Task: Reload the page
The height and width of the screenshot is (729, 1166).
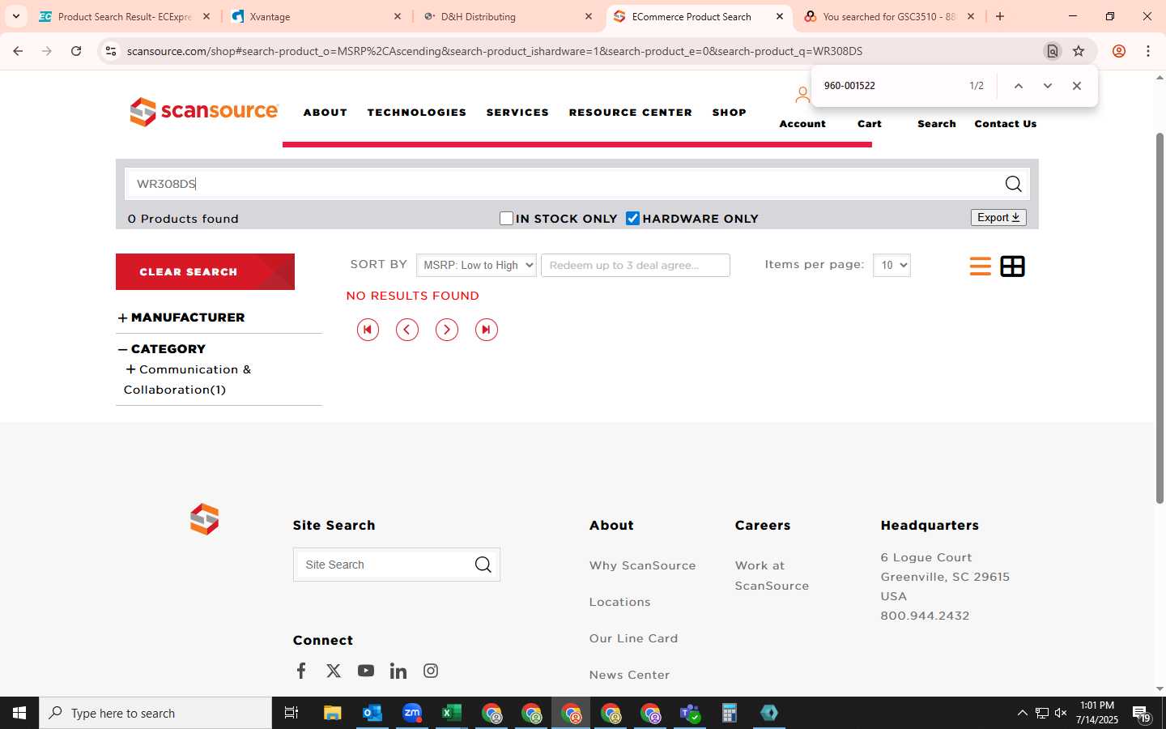Action: (x=76, y=51)
